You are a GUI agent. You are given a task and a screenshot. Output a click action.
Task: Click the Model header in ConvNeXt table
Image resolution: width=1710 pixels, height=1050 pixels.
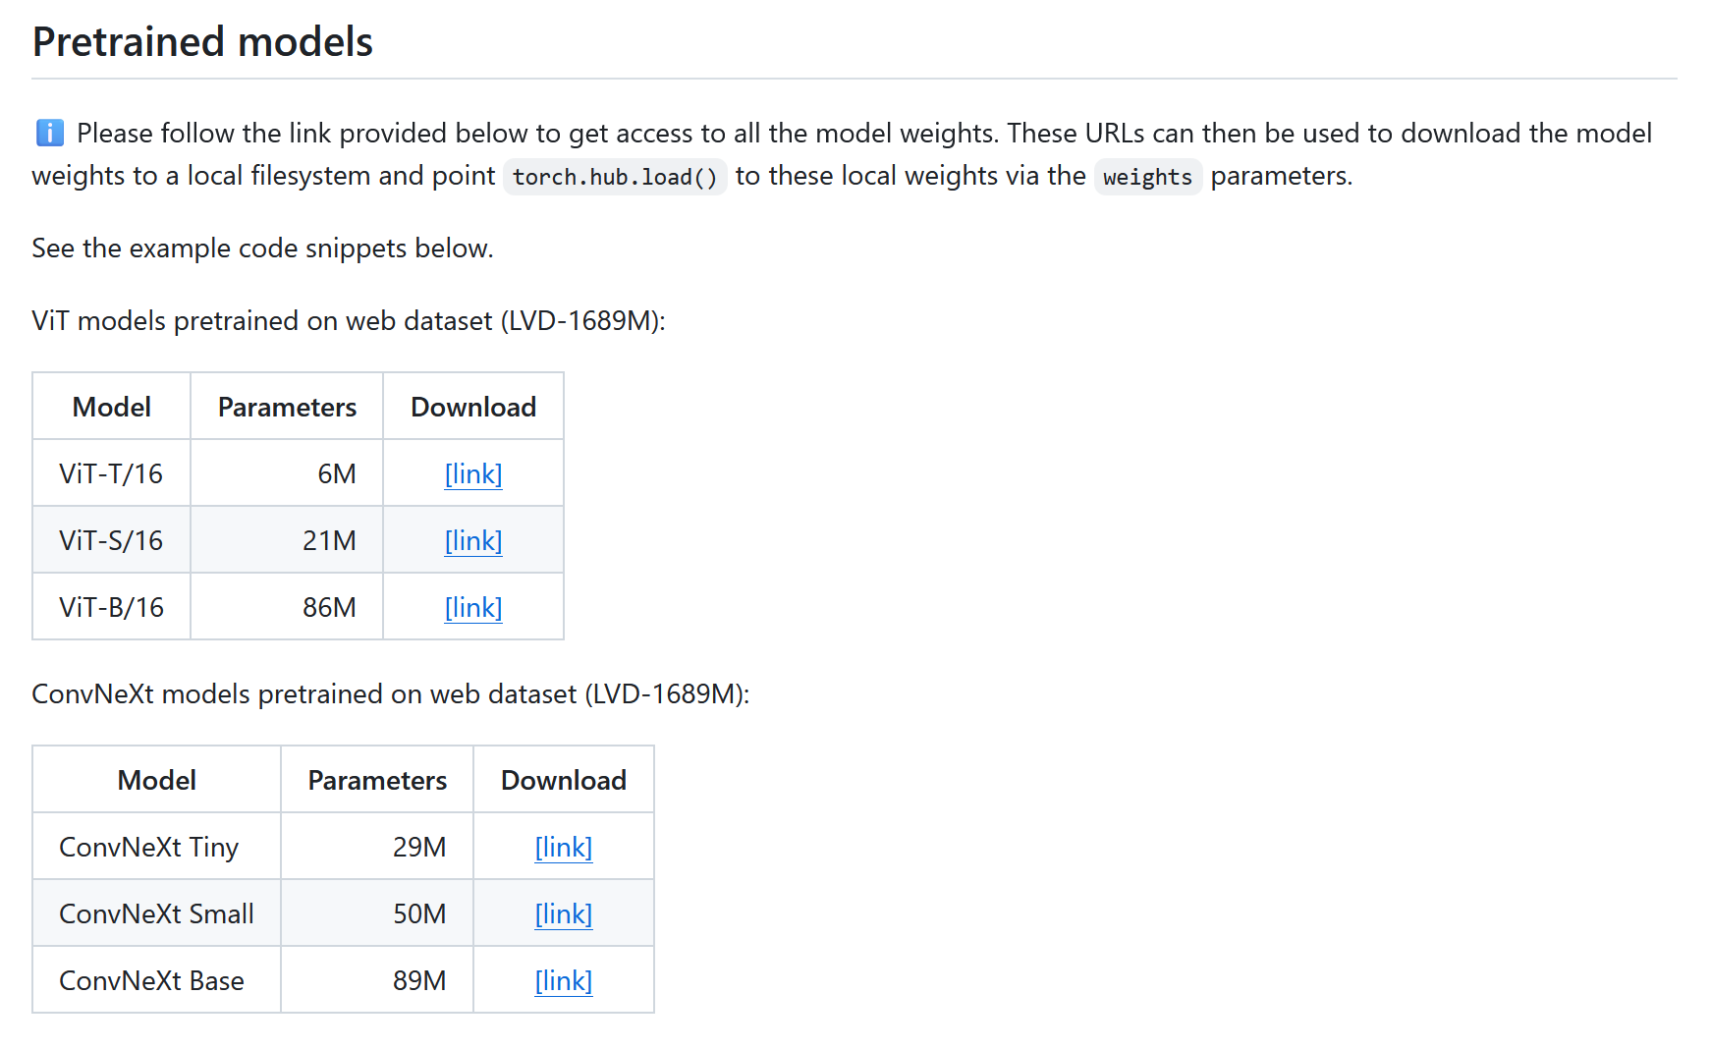tap(157, 781)
